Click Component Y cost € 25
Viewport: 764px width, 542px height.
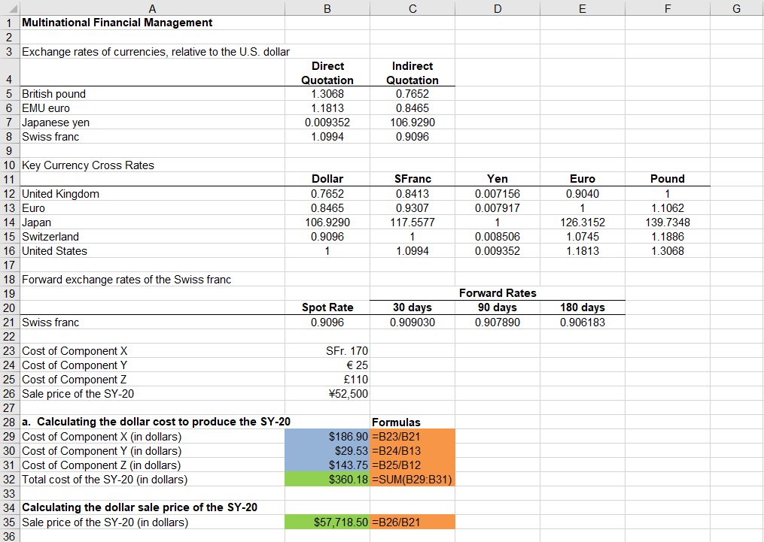[327, 365]
